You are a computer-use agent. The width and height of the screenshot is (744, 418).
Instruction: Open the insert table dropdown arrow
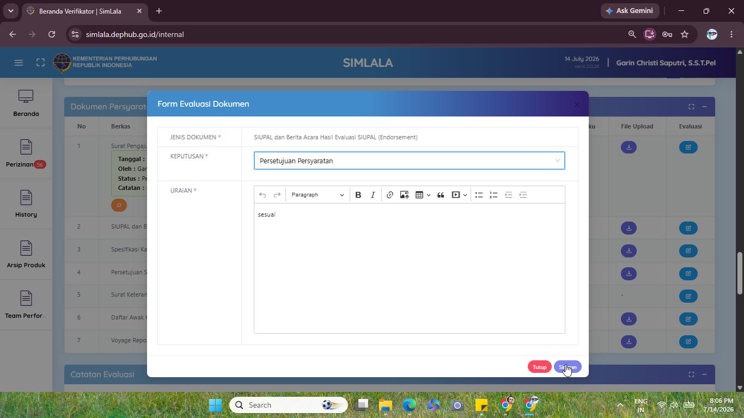pos(429,195)
